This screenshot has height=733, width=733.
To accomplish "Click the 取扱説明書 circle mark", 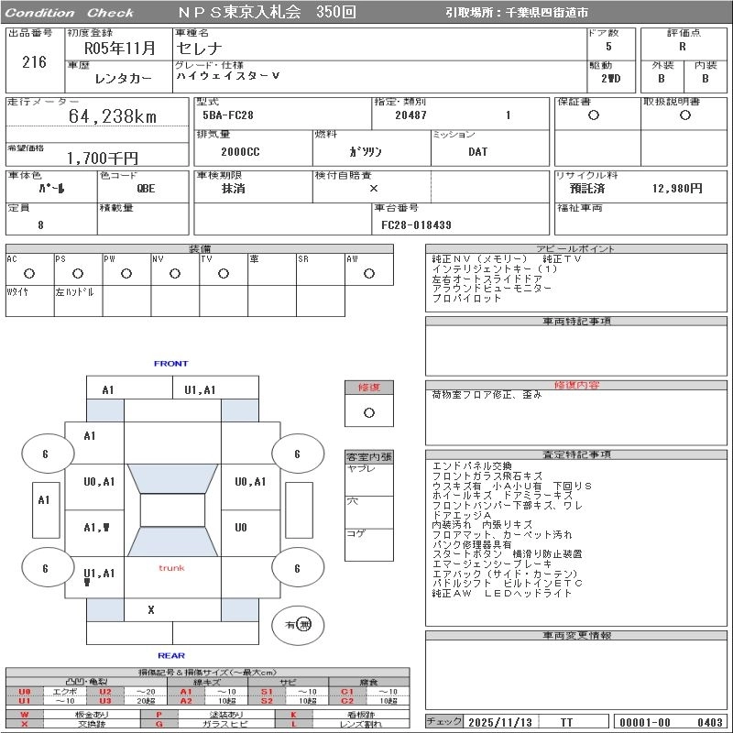I will (684, 115).
